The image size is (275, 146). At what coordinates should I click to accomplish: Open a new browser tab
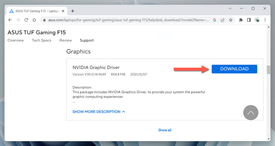(x=73, y=11)
